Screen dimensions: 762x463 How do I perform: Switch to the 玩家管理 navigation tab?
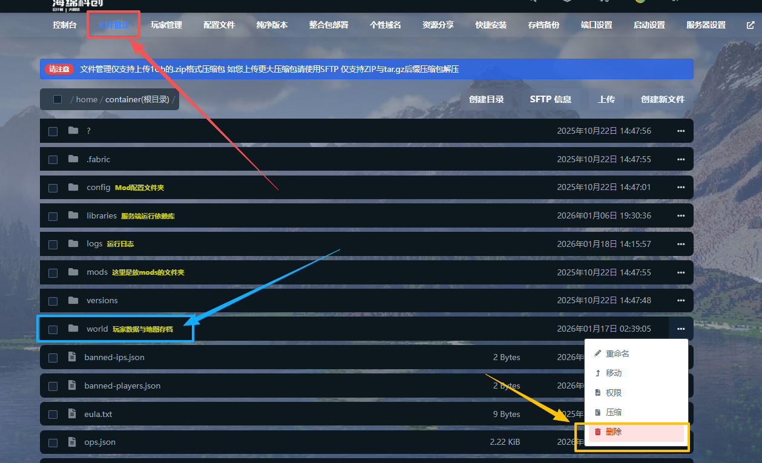166,25
